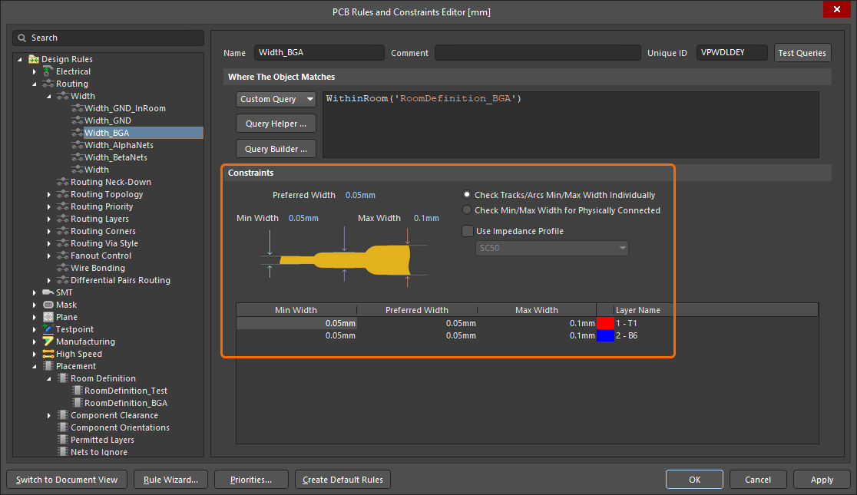Open the Query Builder dialog
The width and height of the screenshot is (857, 495).
tap(276, 149)
